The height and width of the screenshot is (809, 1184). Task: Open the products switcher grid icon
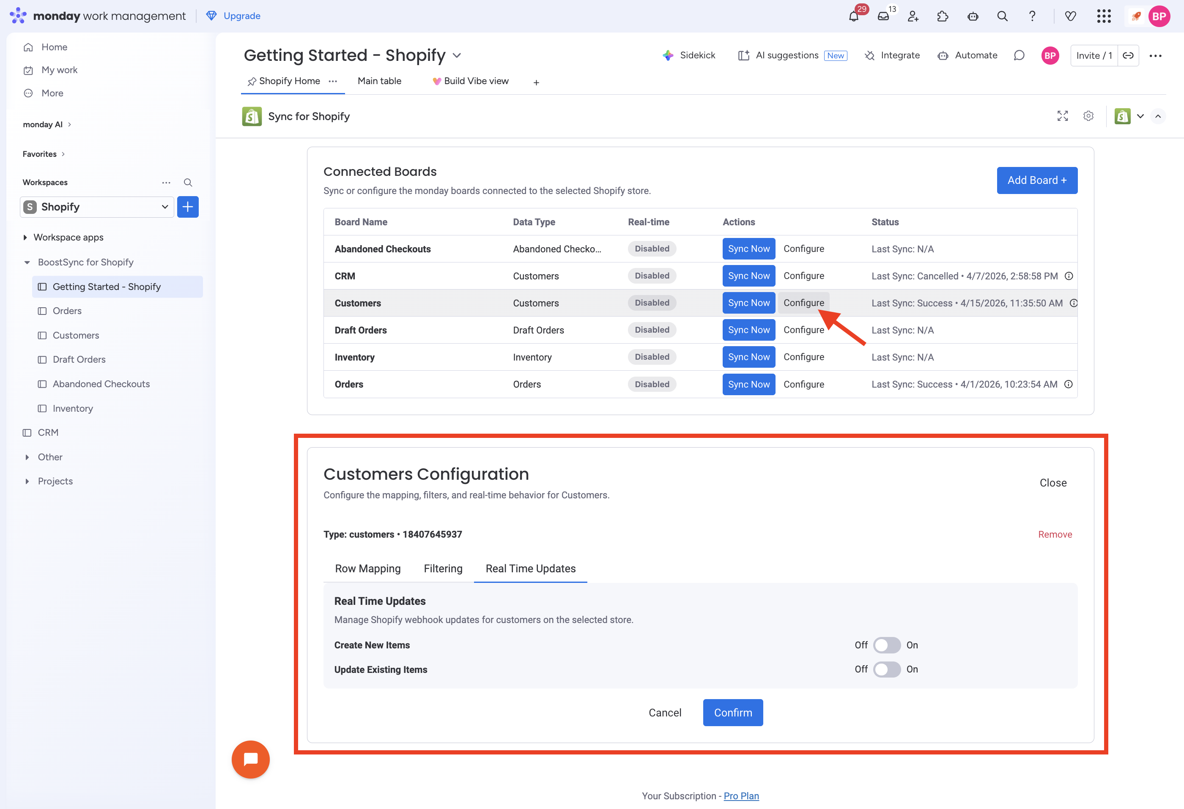point(1104,16)
